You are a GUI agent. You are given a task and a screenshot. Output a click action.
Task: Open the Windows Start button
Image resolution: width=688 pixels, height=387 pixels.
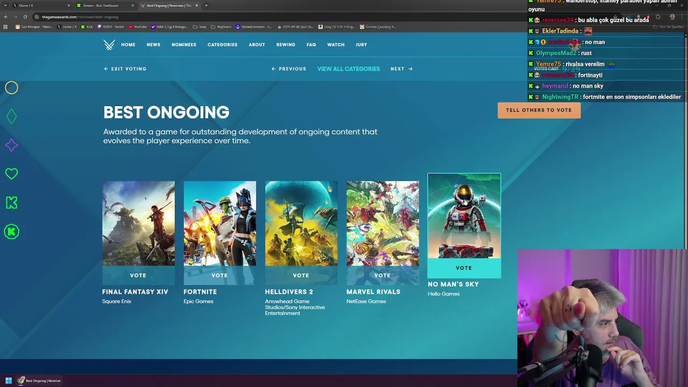(x=8, y=381)
